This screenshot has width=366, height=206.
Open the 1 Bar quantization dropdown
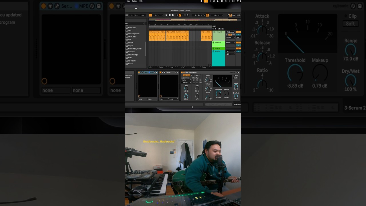143,15
